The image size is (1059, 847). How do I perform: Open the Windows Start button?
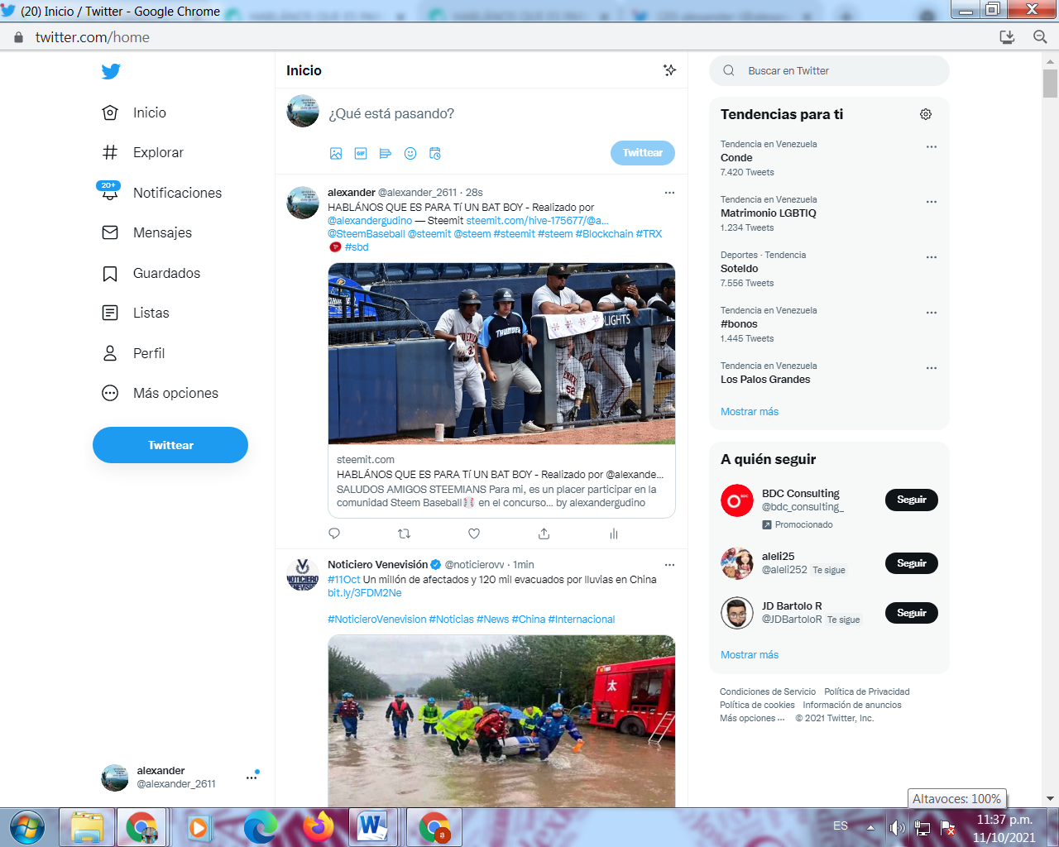[x=28, y=828]
